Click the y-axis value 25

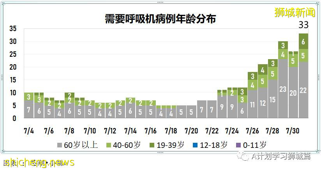click(13, 54)
